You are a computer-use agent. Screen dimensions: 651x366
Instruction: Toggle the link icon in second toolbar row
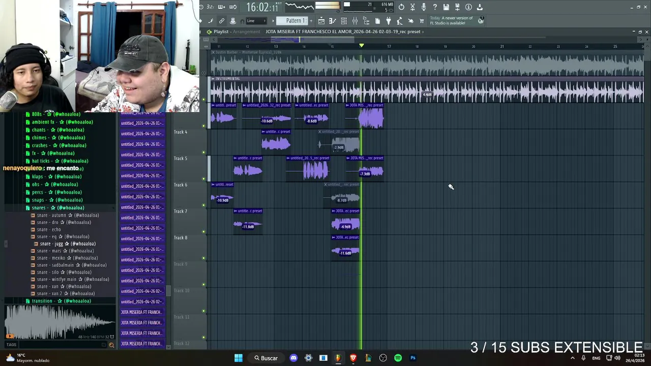[221, 21]
